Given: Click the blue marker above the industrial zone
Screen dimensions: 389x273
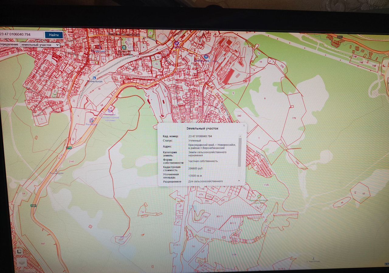Looking at the screenshot, I should pyautogui.click(x=207, y=56).
